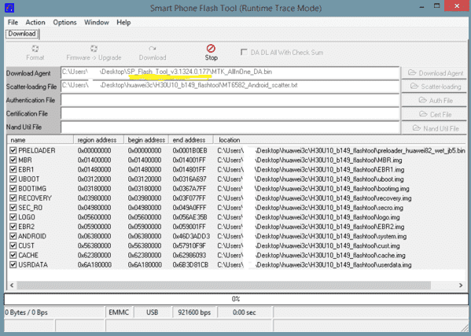This screenshot has width=471, height=336.
Task: Click the Download arrow toolbar icon
Action: [153, 49]
